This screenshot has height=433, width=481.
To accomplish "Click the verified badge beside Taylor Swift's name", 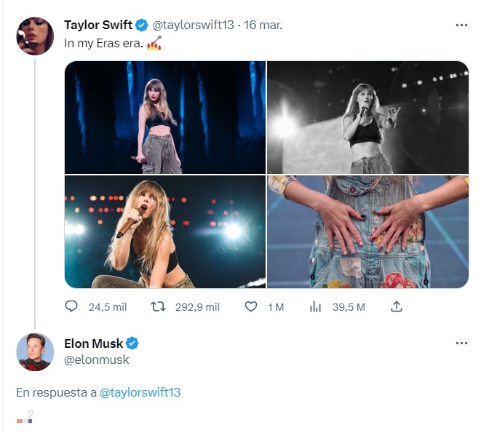I will point(141,25).
